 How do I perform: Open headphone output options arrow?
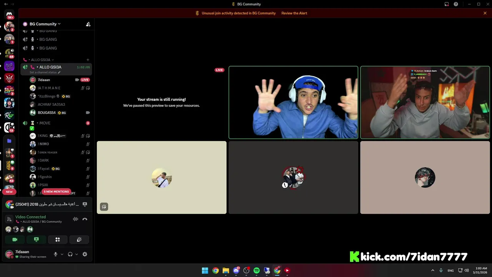click(76, 254)
